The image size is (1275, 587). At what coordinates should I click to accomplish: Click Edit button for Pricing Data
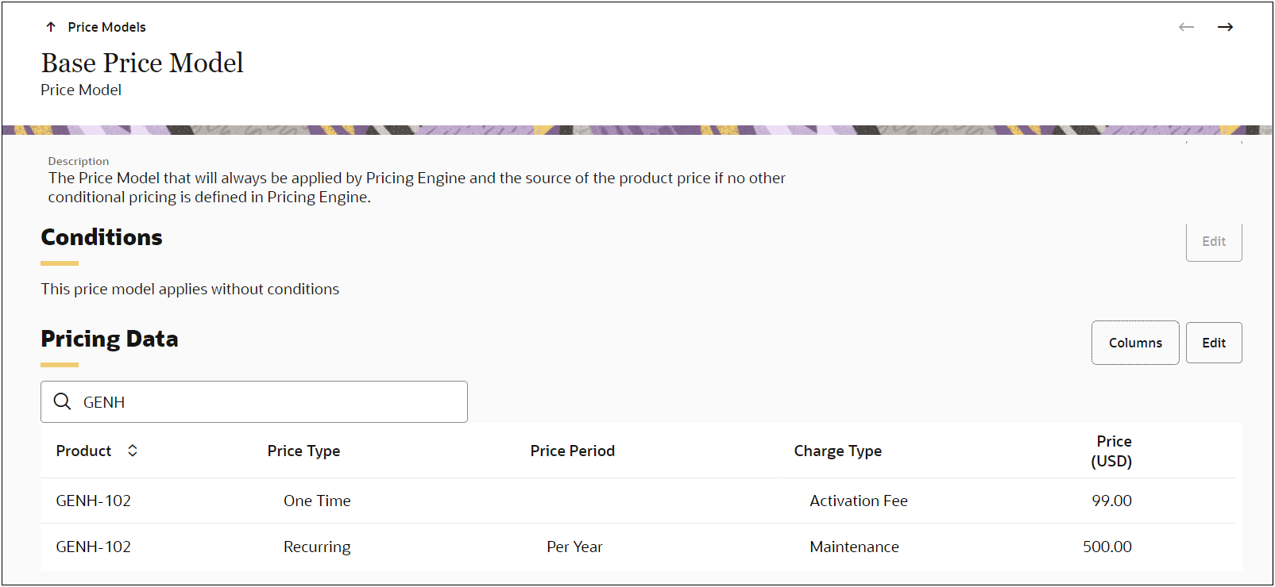[x=1213, y=343]
